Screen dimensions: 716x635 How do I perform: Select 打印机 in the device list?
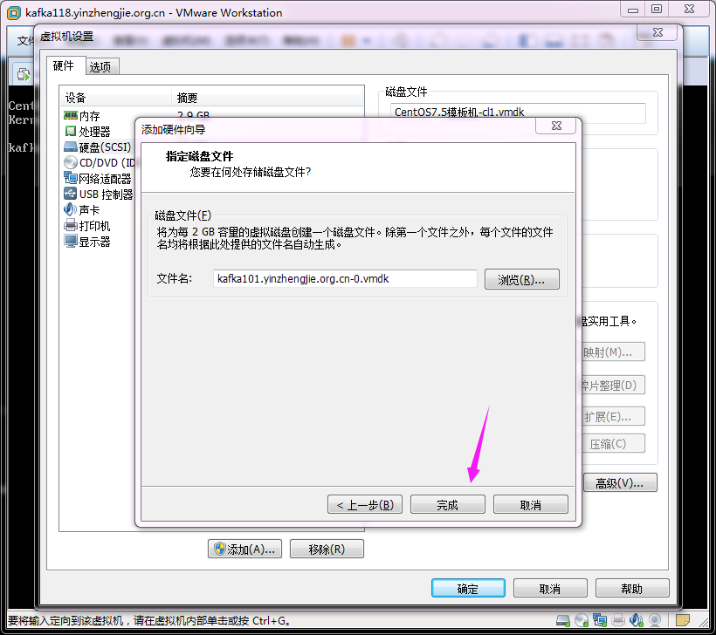(x=94, y=226)
